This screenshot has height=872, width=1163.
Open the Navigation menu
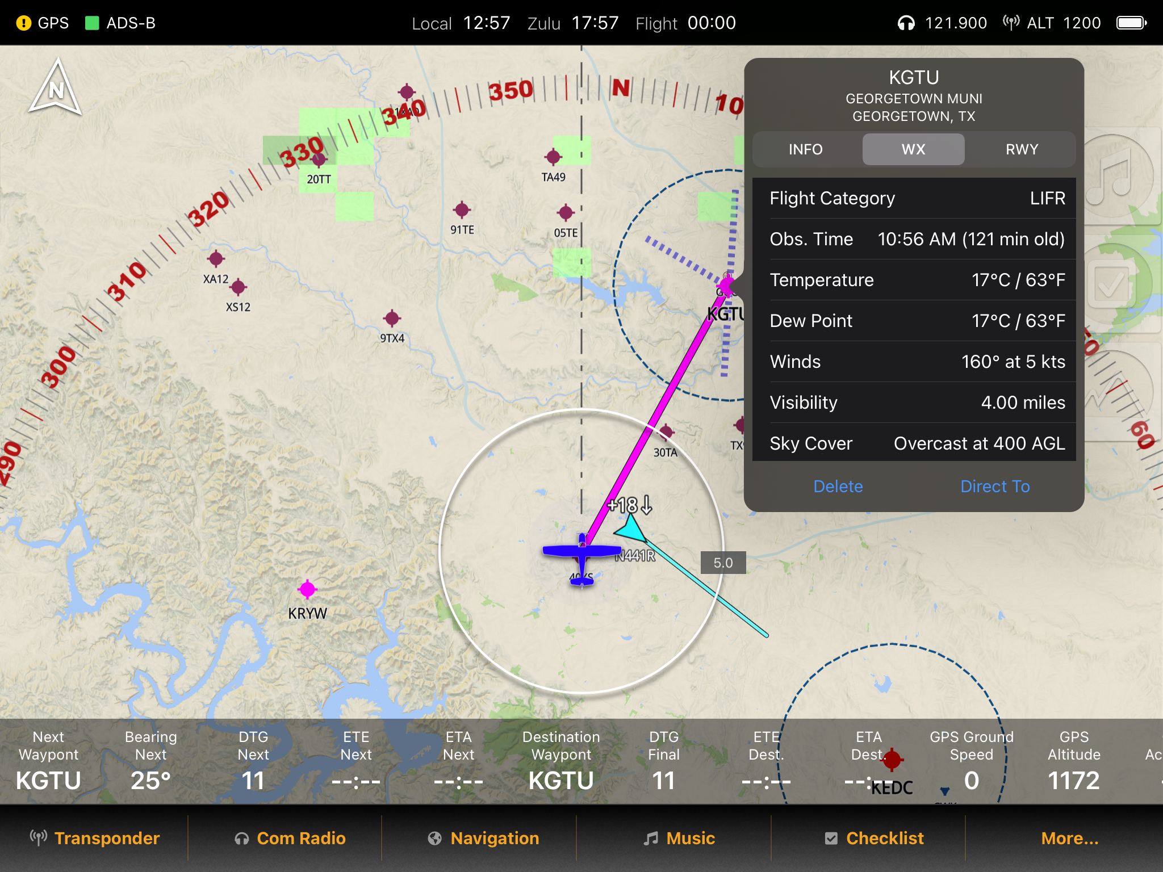tap(484, 838)
